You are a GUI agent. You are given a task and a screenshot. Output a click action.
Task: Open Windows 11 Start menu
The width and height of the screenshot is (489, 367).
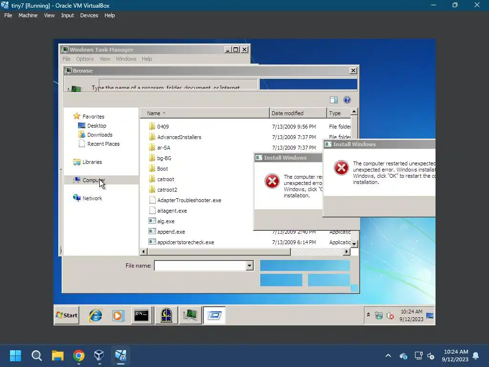click(x=15, y=356)
